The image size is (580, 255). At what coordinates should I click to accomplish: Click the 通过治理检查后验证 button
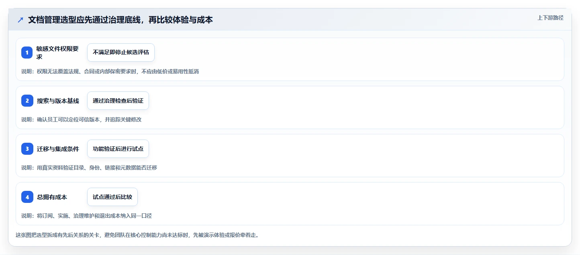click(x=118, y=101)
